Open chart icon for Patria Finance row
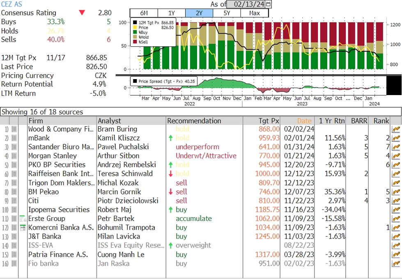The width and height of the screenshot is (402, 280). tap(396, 255)
